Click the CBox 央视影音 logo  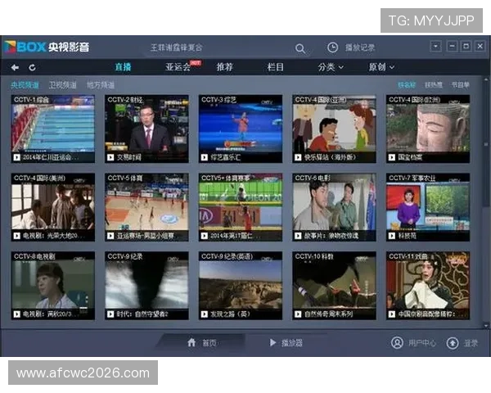pos(47,47)
